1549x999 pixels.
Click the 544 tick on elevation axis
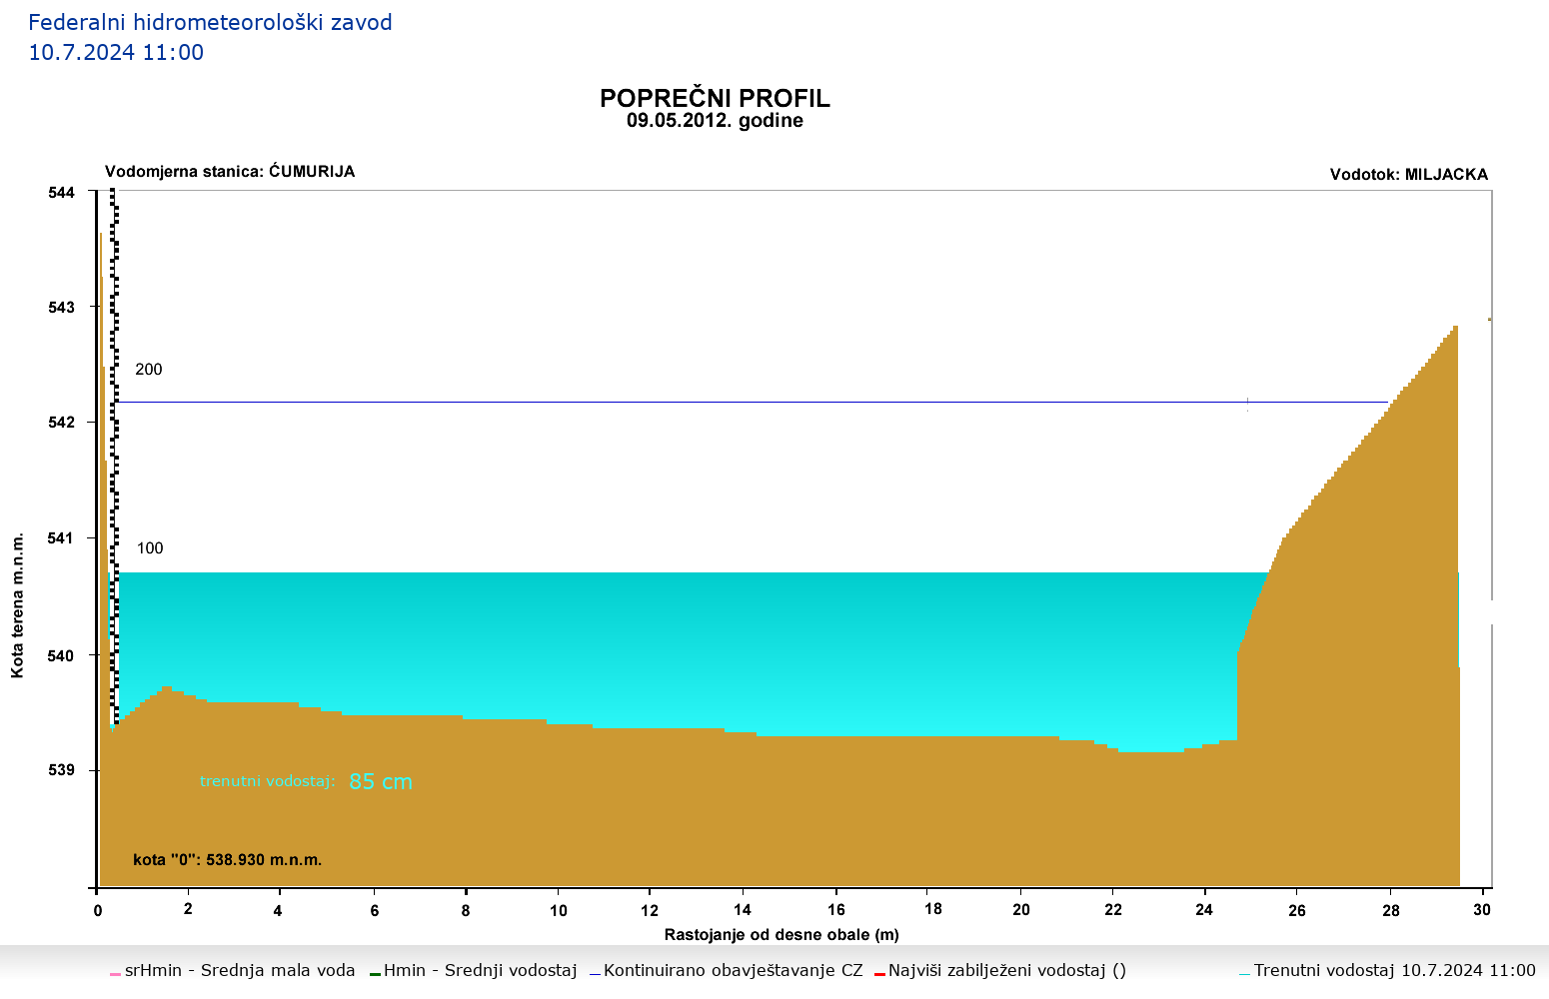coord(61,192)
